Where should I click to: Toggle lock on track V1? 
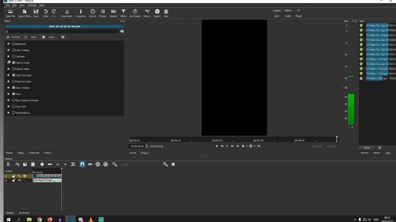pos(14,176)
